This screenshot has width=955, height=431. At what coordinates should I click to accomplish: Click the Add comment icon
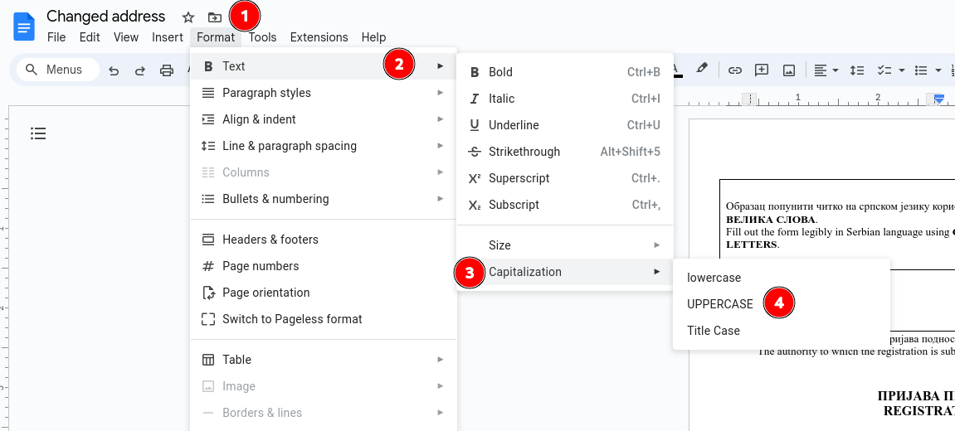coord(761,70)
